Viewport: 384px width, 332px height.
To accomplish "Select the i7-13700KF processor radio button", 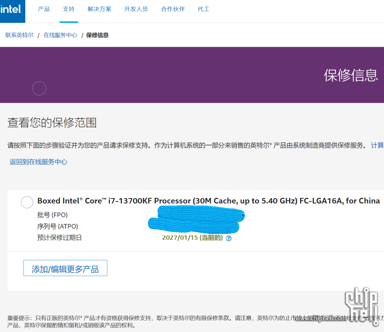I will (x=27, y=202).
